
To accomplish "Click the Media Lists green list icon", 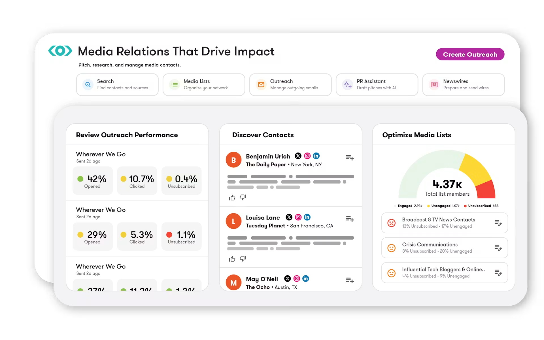I will [x=175, y=85].
